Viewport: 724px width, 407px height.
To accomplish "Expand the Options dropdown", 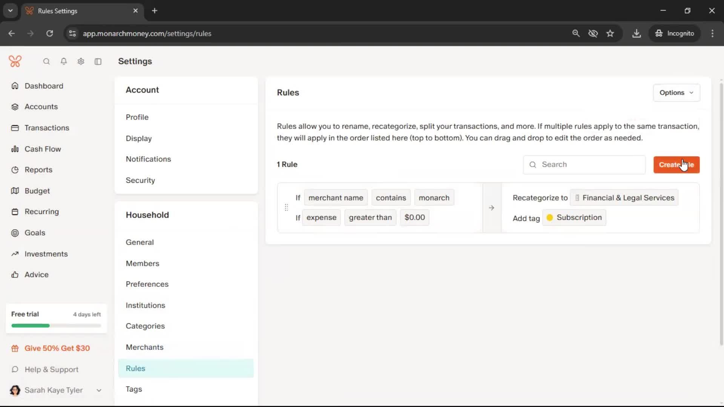I will coord(676,93).
